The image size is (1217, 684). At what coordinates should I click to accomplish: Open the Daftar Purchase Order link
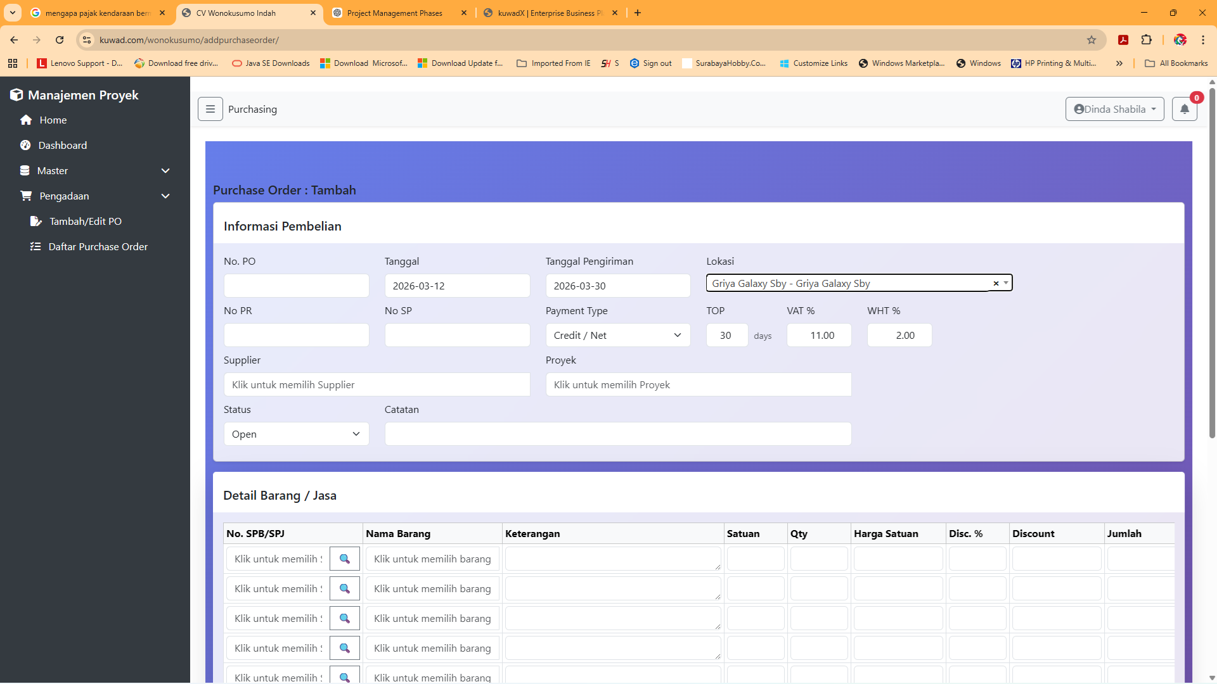coord(98,246)
